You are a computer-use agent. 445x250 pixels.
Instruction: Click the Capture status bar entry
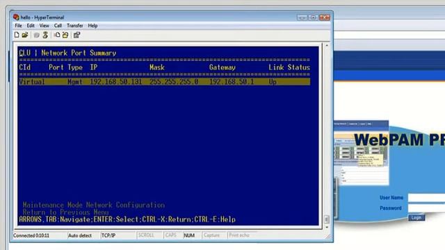(211, 235)
